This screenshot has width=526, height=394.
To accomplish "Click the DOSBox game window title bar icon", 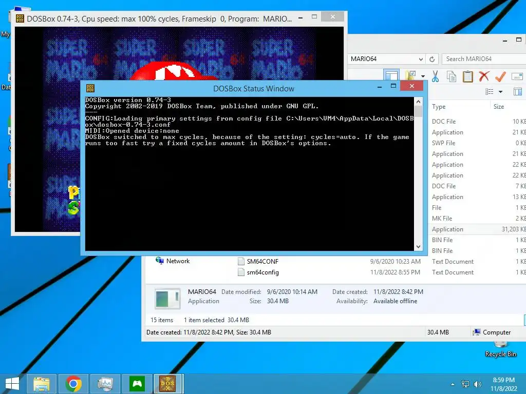I will pos(20,18).
